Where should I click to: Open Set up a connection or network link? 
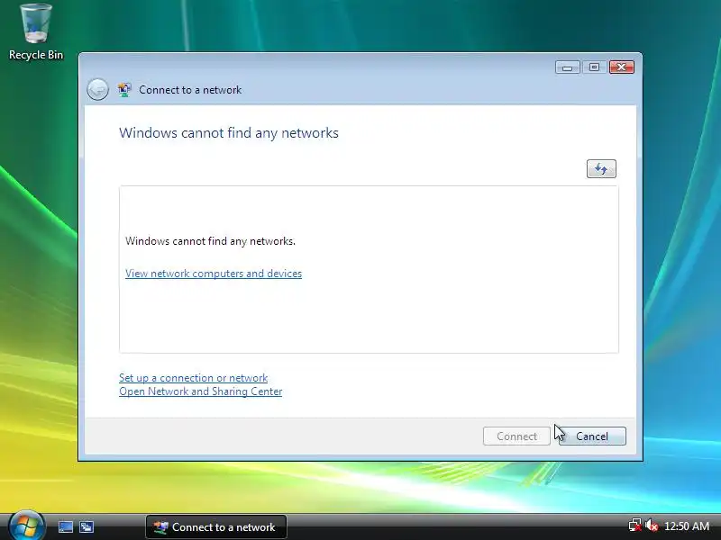pos(193,378)
